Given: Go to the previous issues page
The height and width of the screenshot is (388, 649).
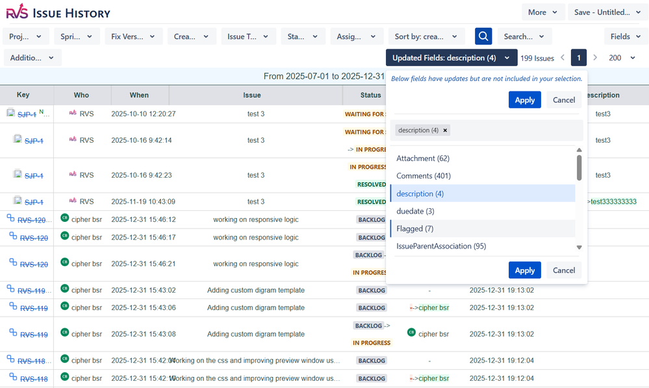Looking at the screenshot, I should (x=563, y=58).
